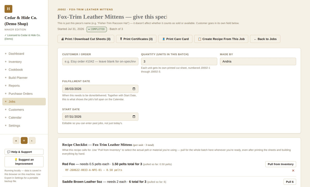Print Care Card with thread icon
310x187 pixels.
[x=175, y=39]
